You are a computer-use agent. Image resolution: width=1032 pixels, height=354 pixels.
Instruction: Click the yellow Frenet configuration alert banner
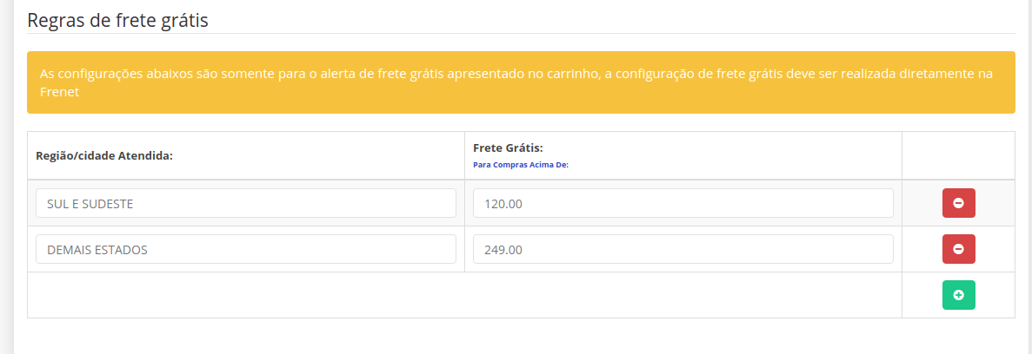pos(521,82)
